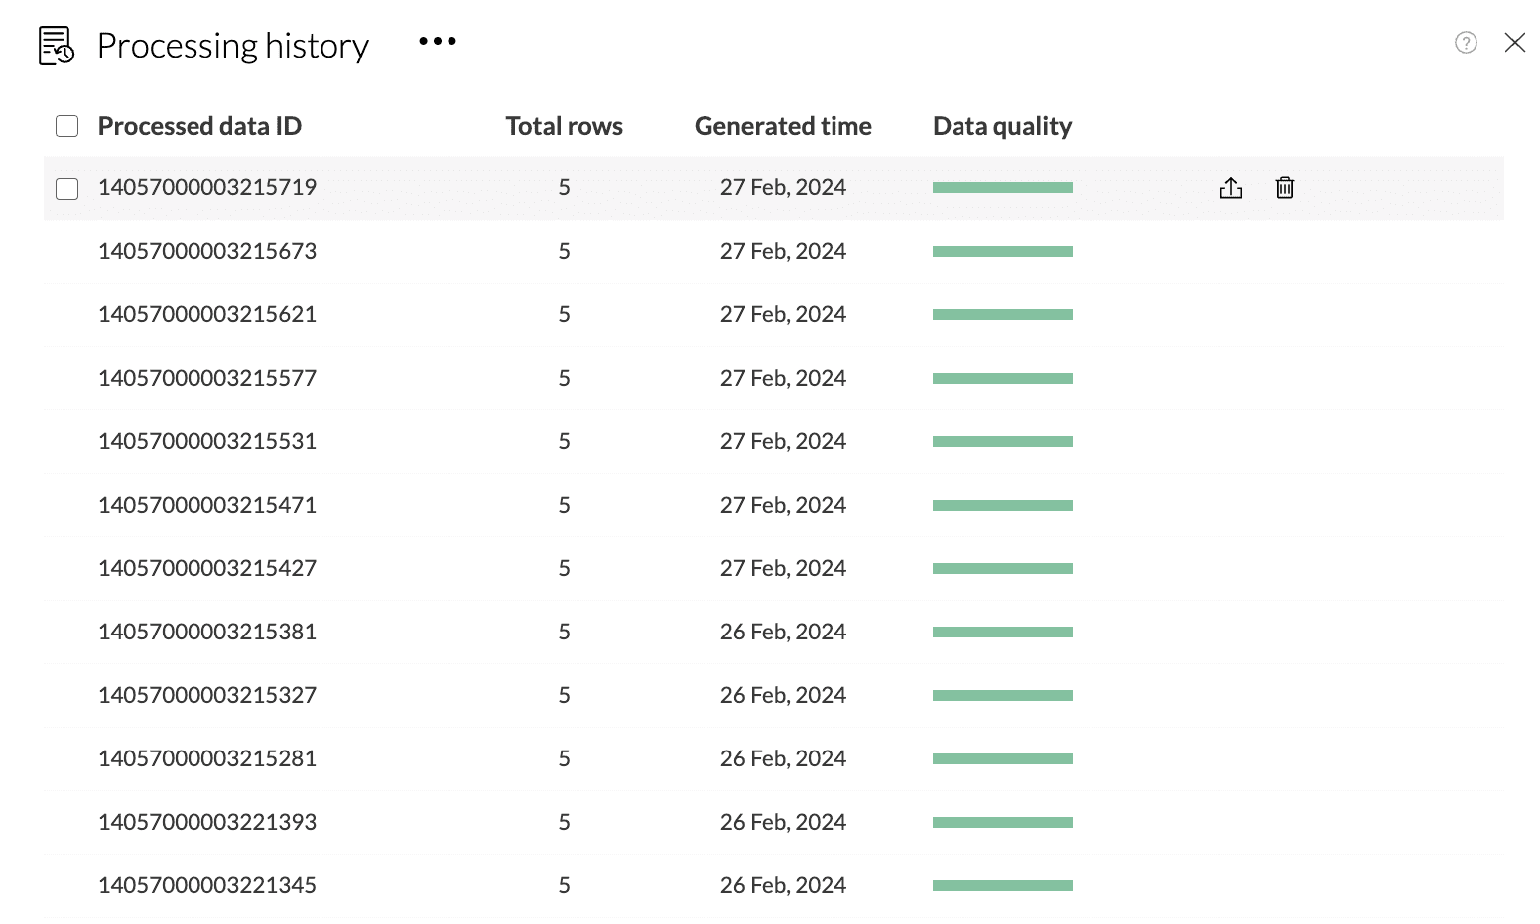This screenshot has height=924, width=1540.
Task: Click the Processing history icon
Action: pos(57,46)
